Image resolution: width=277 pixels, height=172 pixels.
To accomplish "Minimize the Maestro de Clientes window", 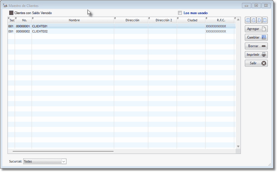I will [246, 5].
